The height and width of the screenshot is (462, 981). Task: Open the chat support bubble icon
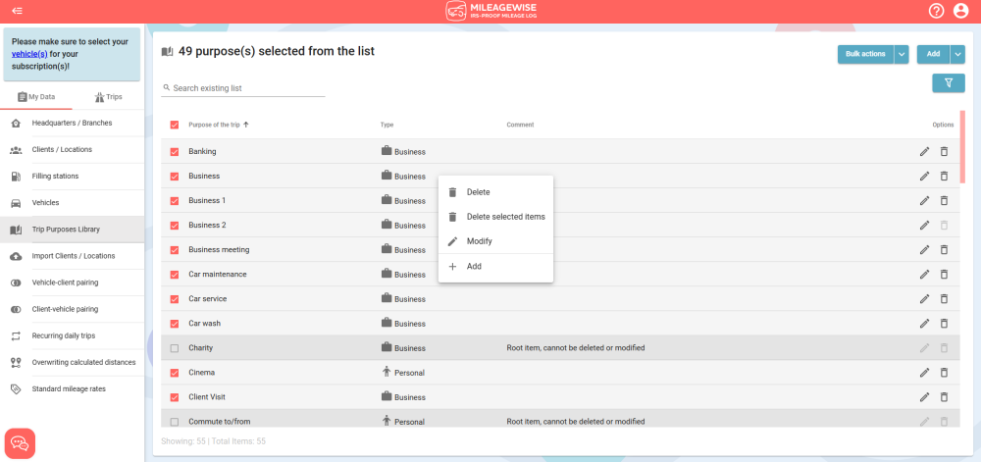tap(20, 443)
